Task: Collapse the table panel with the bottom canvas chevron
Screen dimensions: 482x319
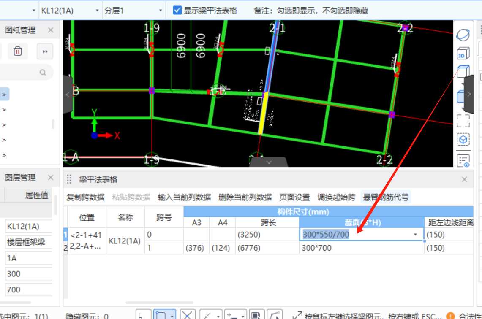Action: pos(269,162)
